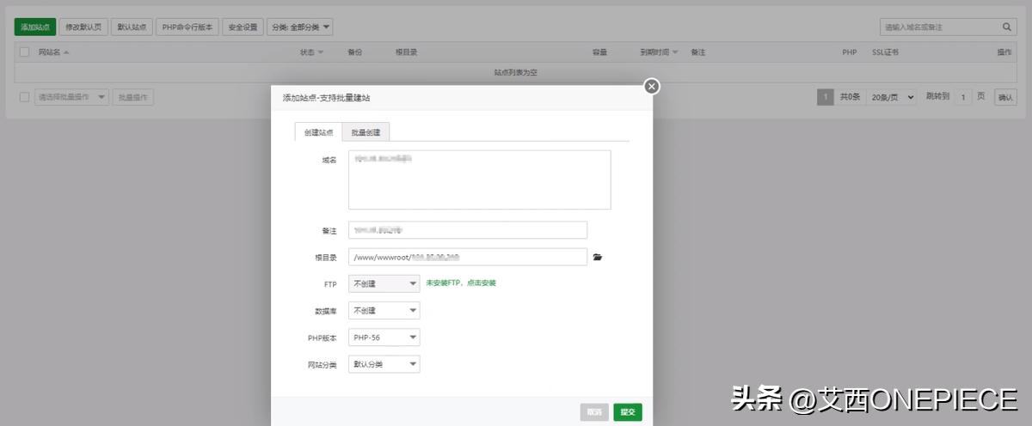This screenshot has width=1032, height=426.
Task: Expand the 数据库 dropdown
Action: (384, 310)
